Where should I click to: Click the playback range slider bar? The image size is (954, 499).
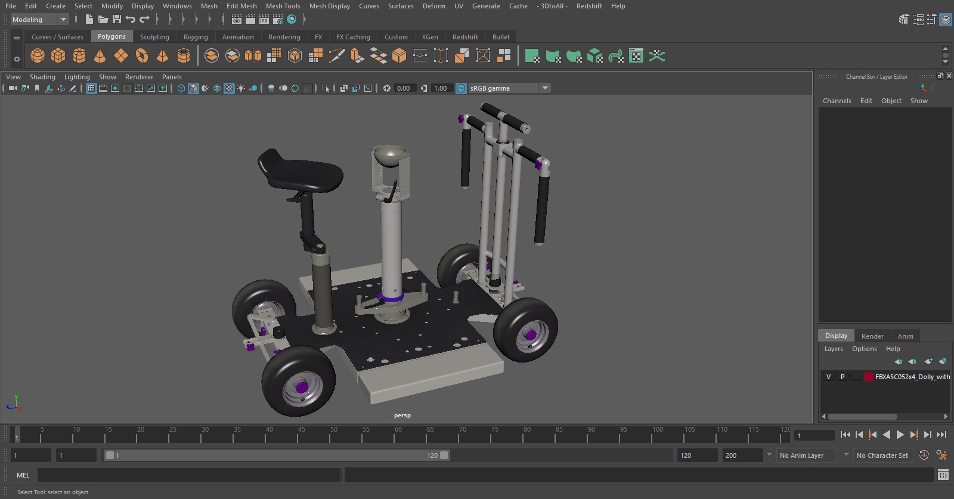[x=277, y=455]
